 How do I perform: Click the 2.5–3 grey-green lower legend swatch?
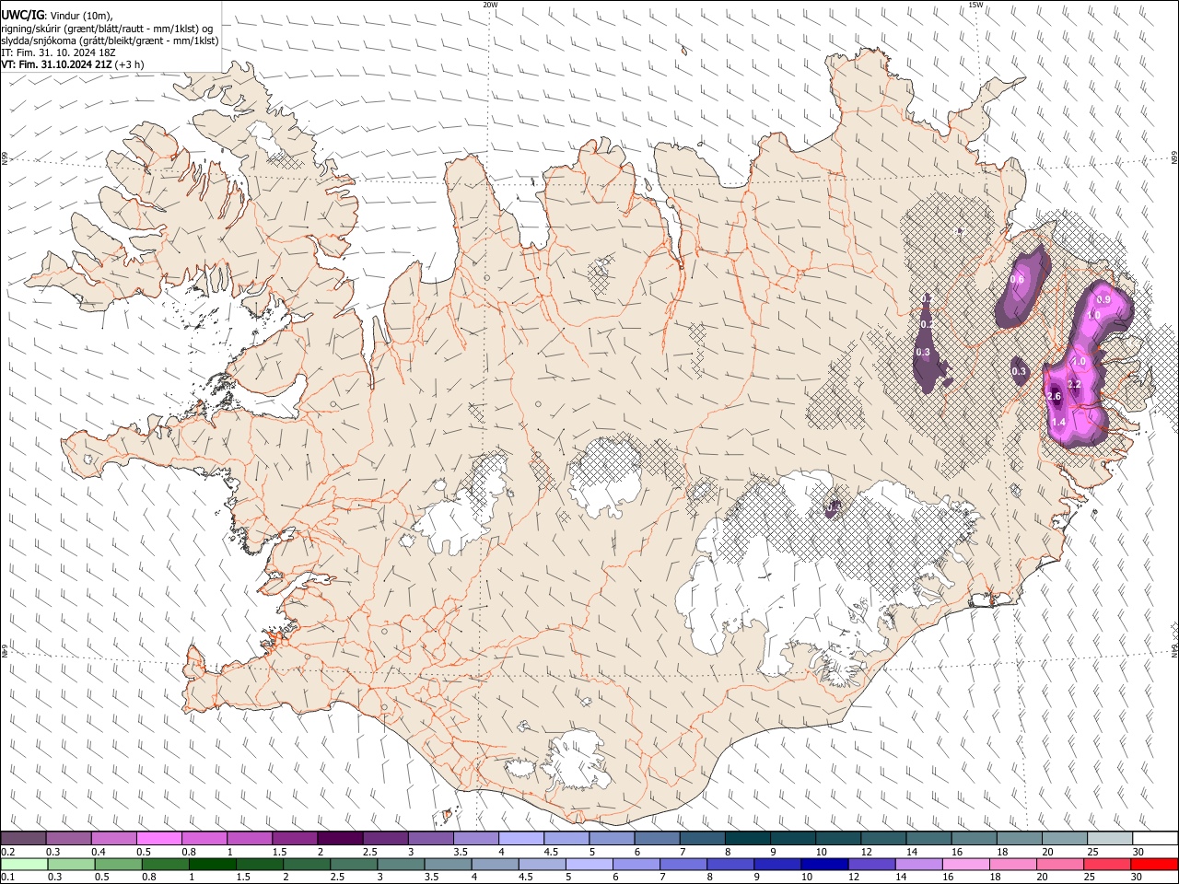pos(353,864)
